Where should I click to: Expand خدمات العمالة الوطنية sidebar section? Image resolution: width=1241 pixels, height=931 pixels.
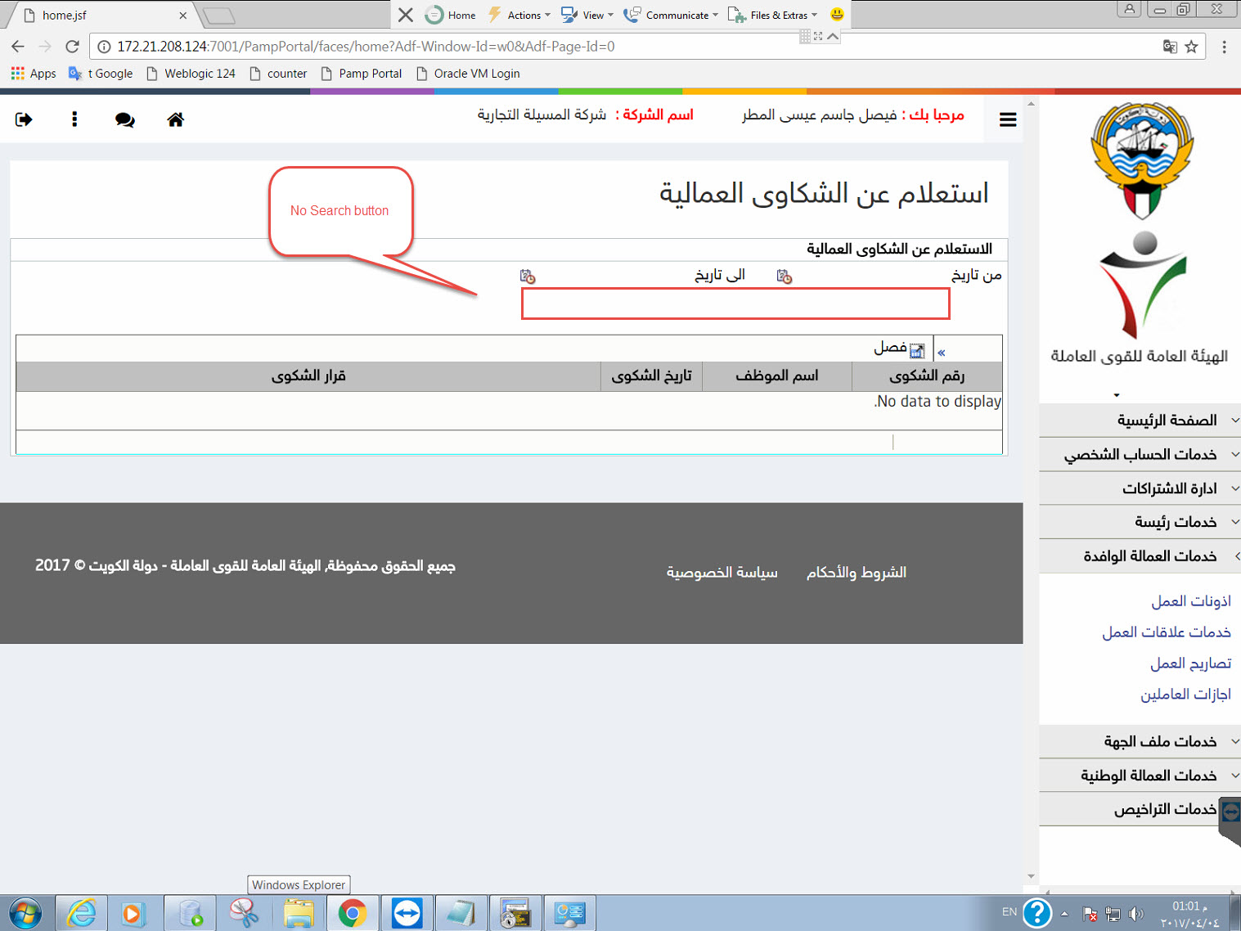coord(1140,775)
